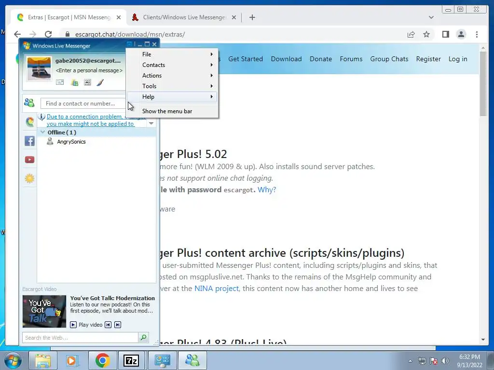Viewport: 494px width, 370px height.
Task: Click the Chrome address bar URL
Action: 130,34
